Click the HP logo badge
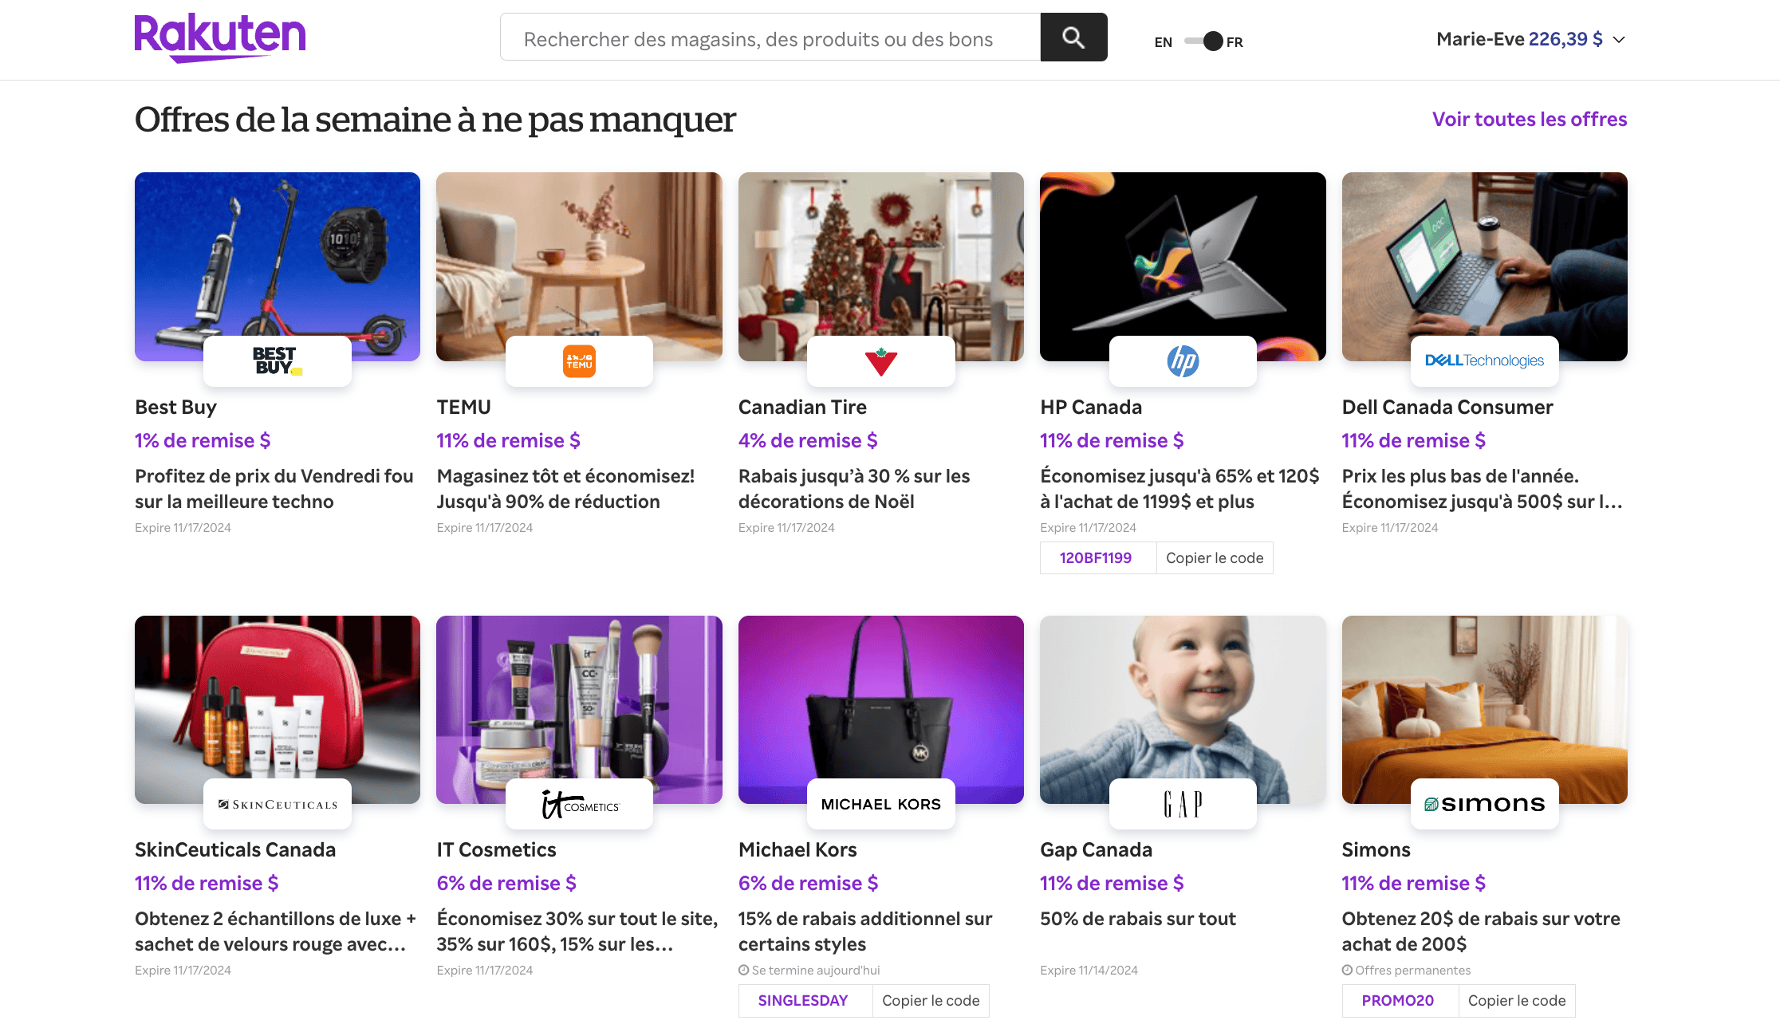Image resolution: width=1780 pixels, height=1032 pixels. [1183, 361]
